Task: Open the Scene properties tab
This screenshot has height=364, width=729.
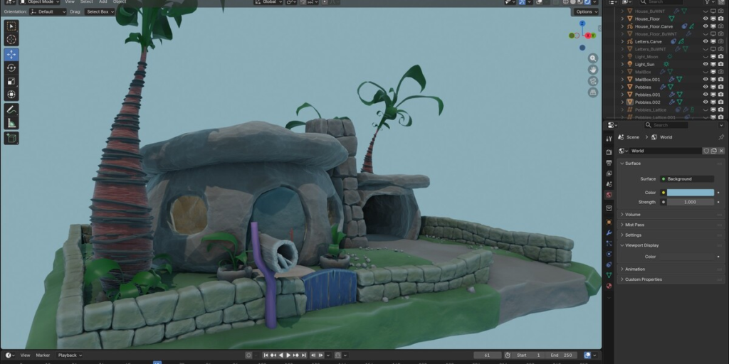Action: (609, 184)
